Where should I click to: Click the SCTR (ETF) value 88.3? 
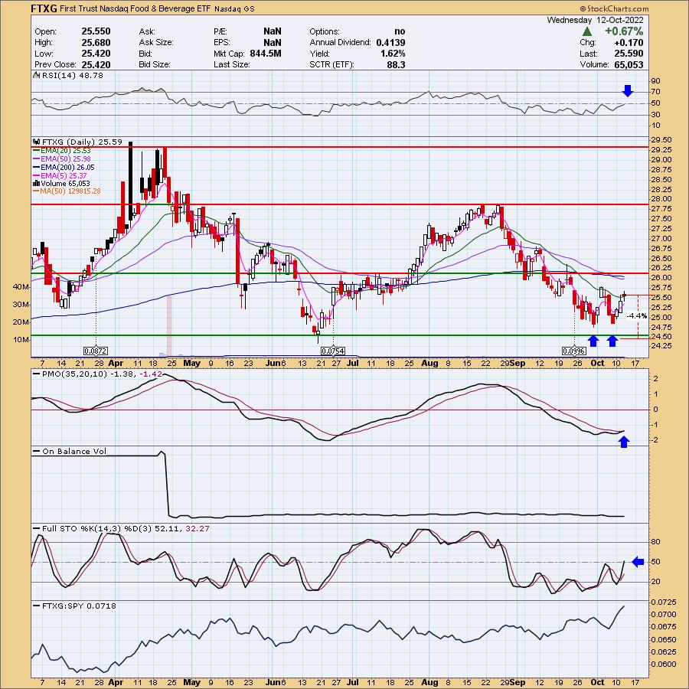[x=397, y=64]
